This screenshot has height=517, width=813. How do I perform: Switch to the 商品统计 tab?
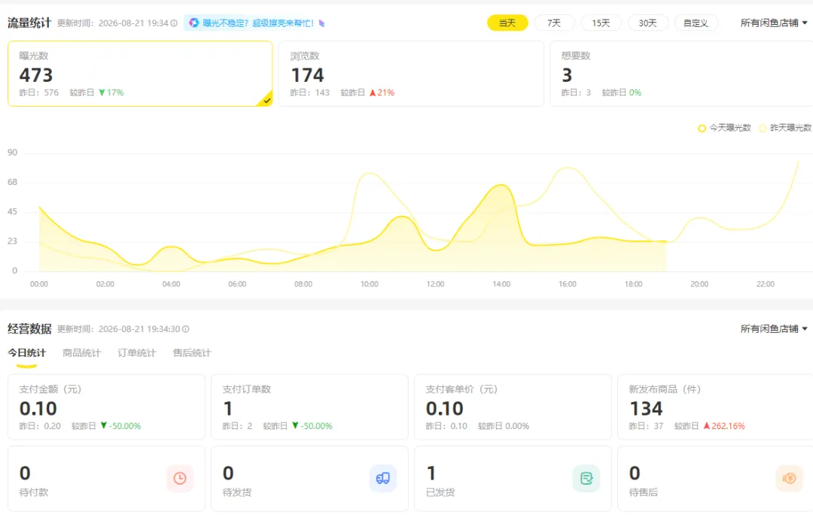[x=81, y=353]
